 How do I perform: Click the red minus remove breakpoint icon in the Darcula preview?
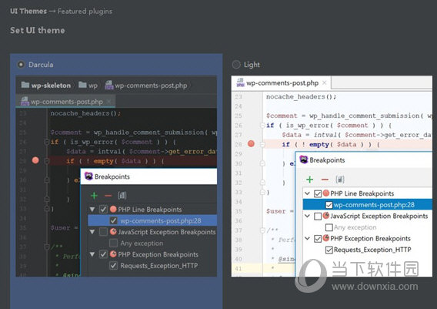point(108,196)
